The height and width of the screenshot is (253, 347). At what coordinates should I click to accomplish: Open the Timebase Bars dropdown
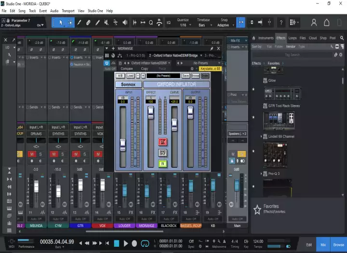(x=204, y=25)
